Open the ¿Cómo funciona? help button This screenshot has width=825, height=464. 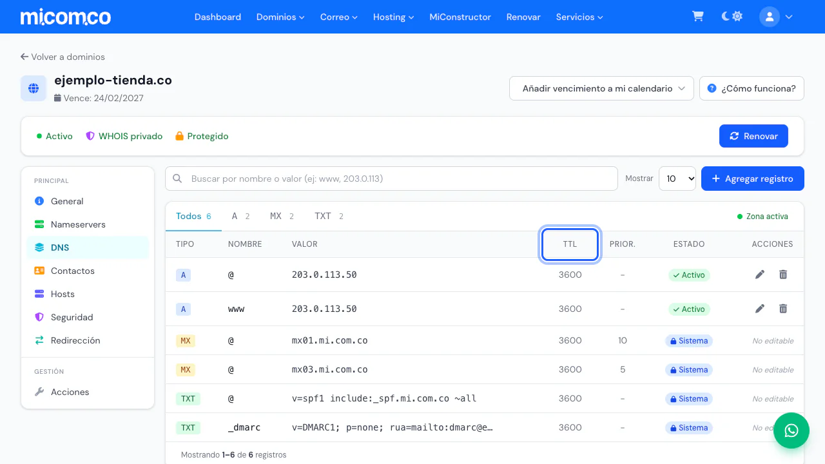click(752, 88)
